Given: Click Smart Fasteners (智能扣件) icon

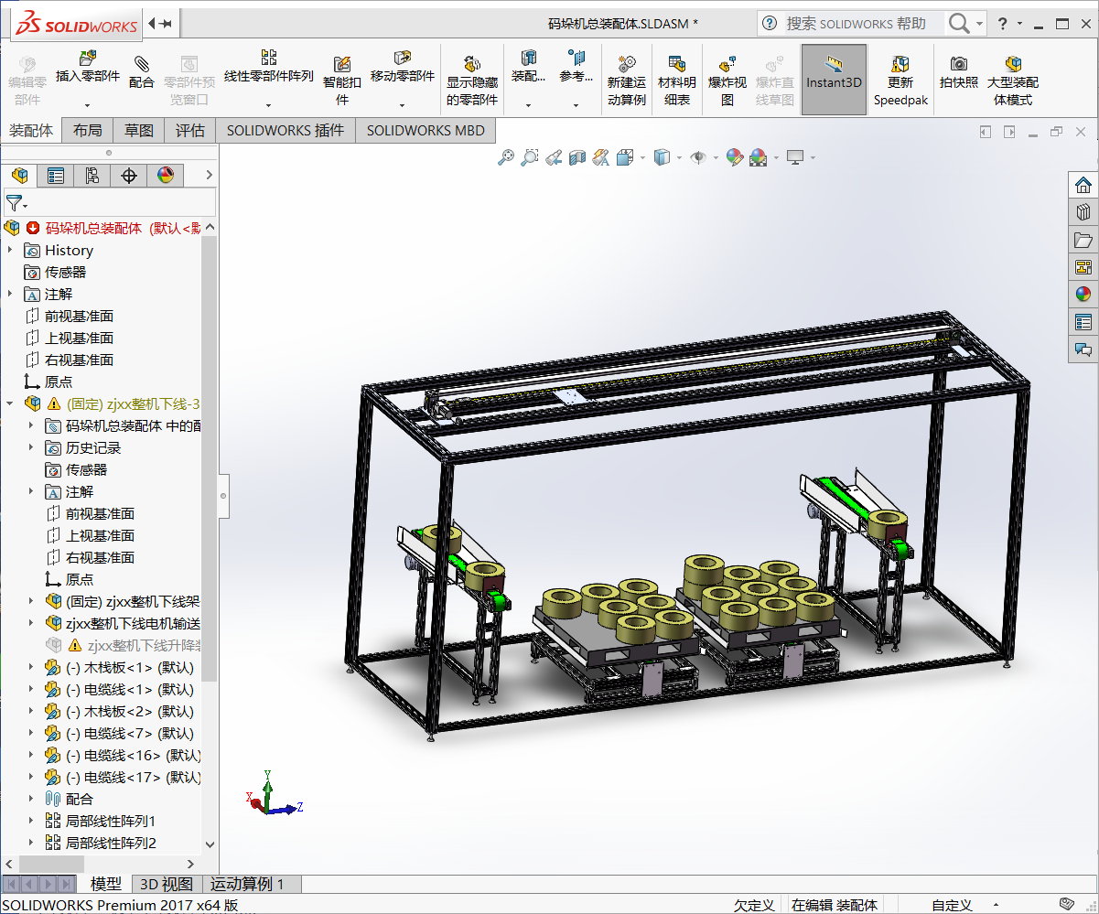Looking at the screenshot, I should coord(342,63).
